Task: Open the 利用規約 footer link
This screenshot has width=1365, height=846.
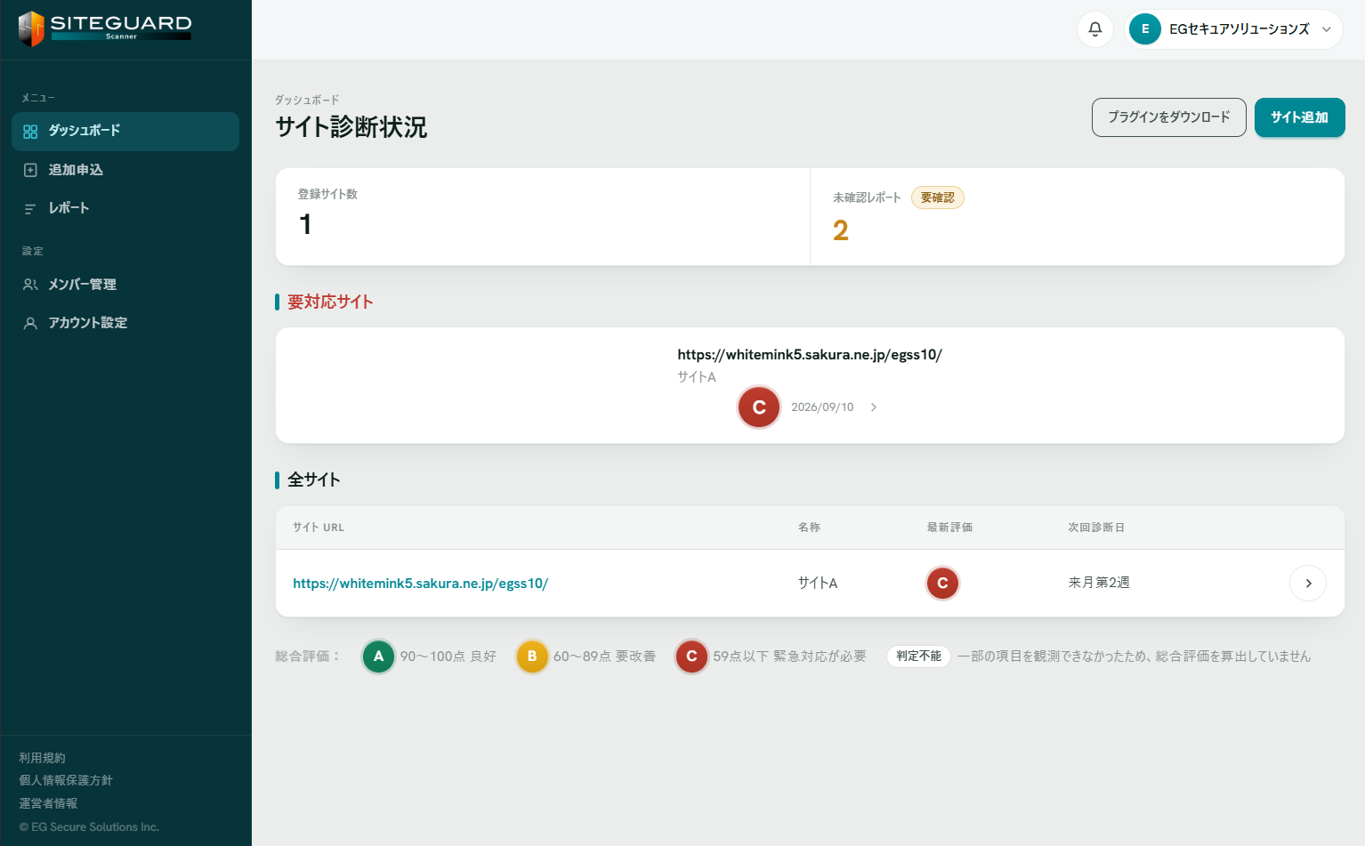Action: pyautogui.click(x=43, y=758)
